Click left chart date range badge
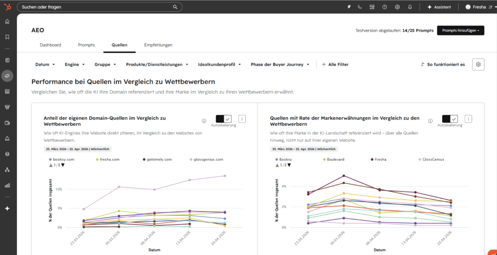This screenshot has height=255, width=497. 78,149
